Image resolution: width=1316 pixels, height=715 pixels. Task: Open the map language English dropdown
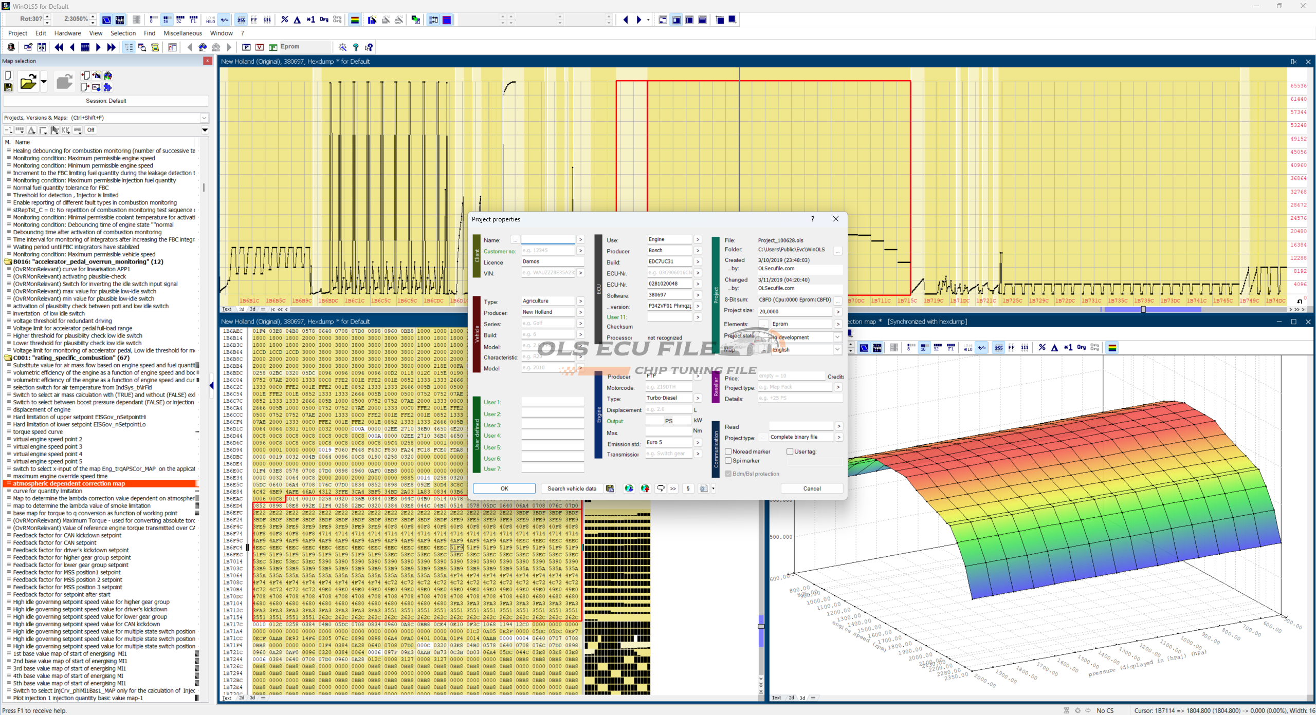coord(837,350)
